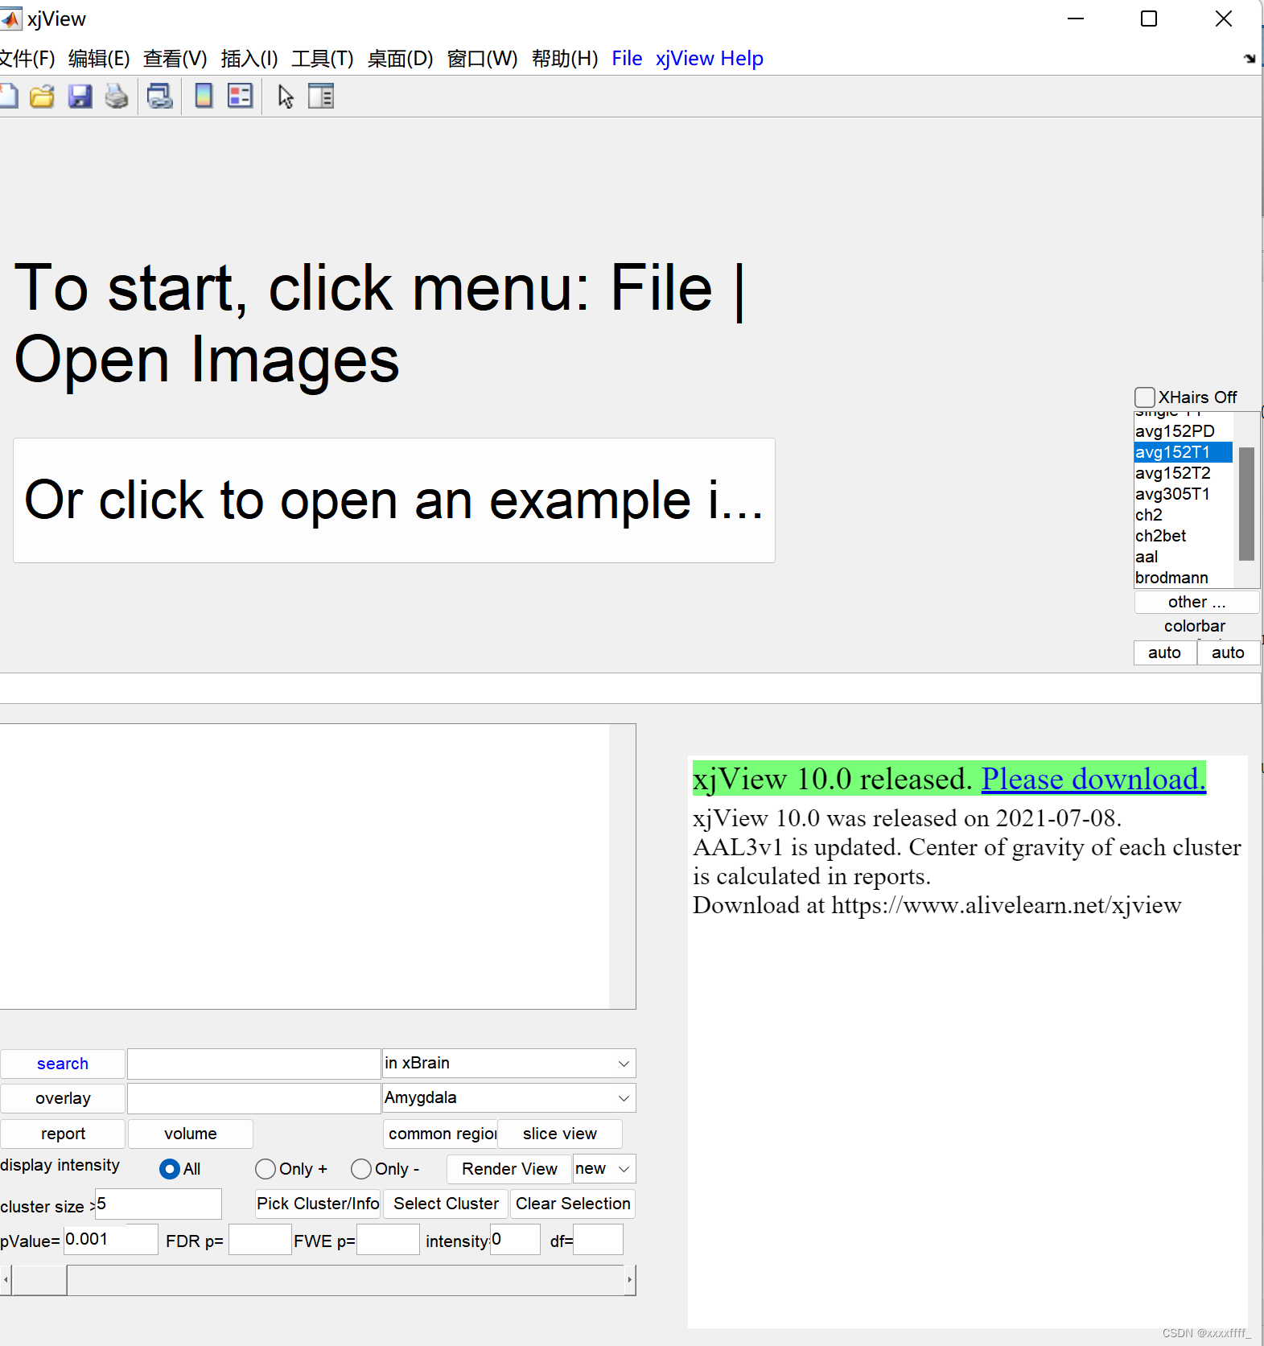Click the Clear Selection button
The width and height of the screenshot is (1264, 1346).
point(573,1204)
